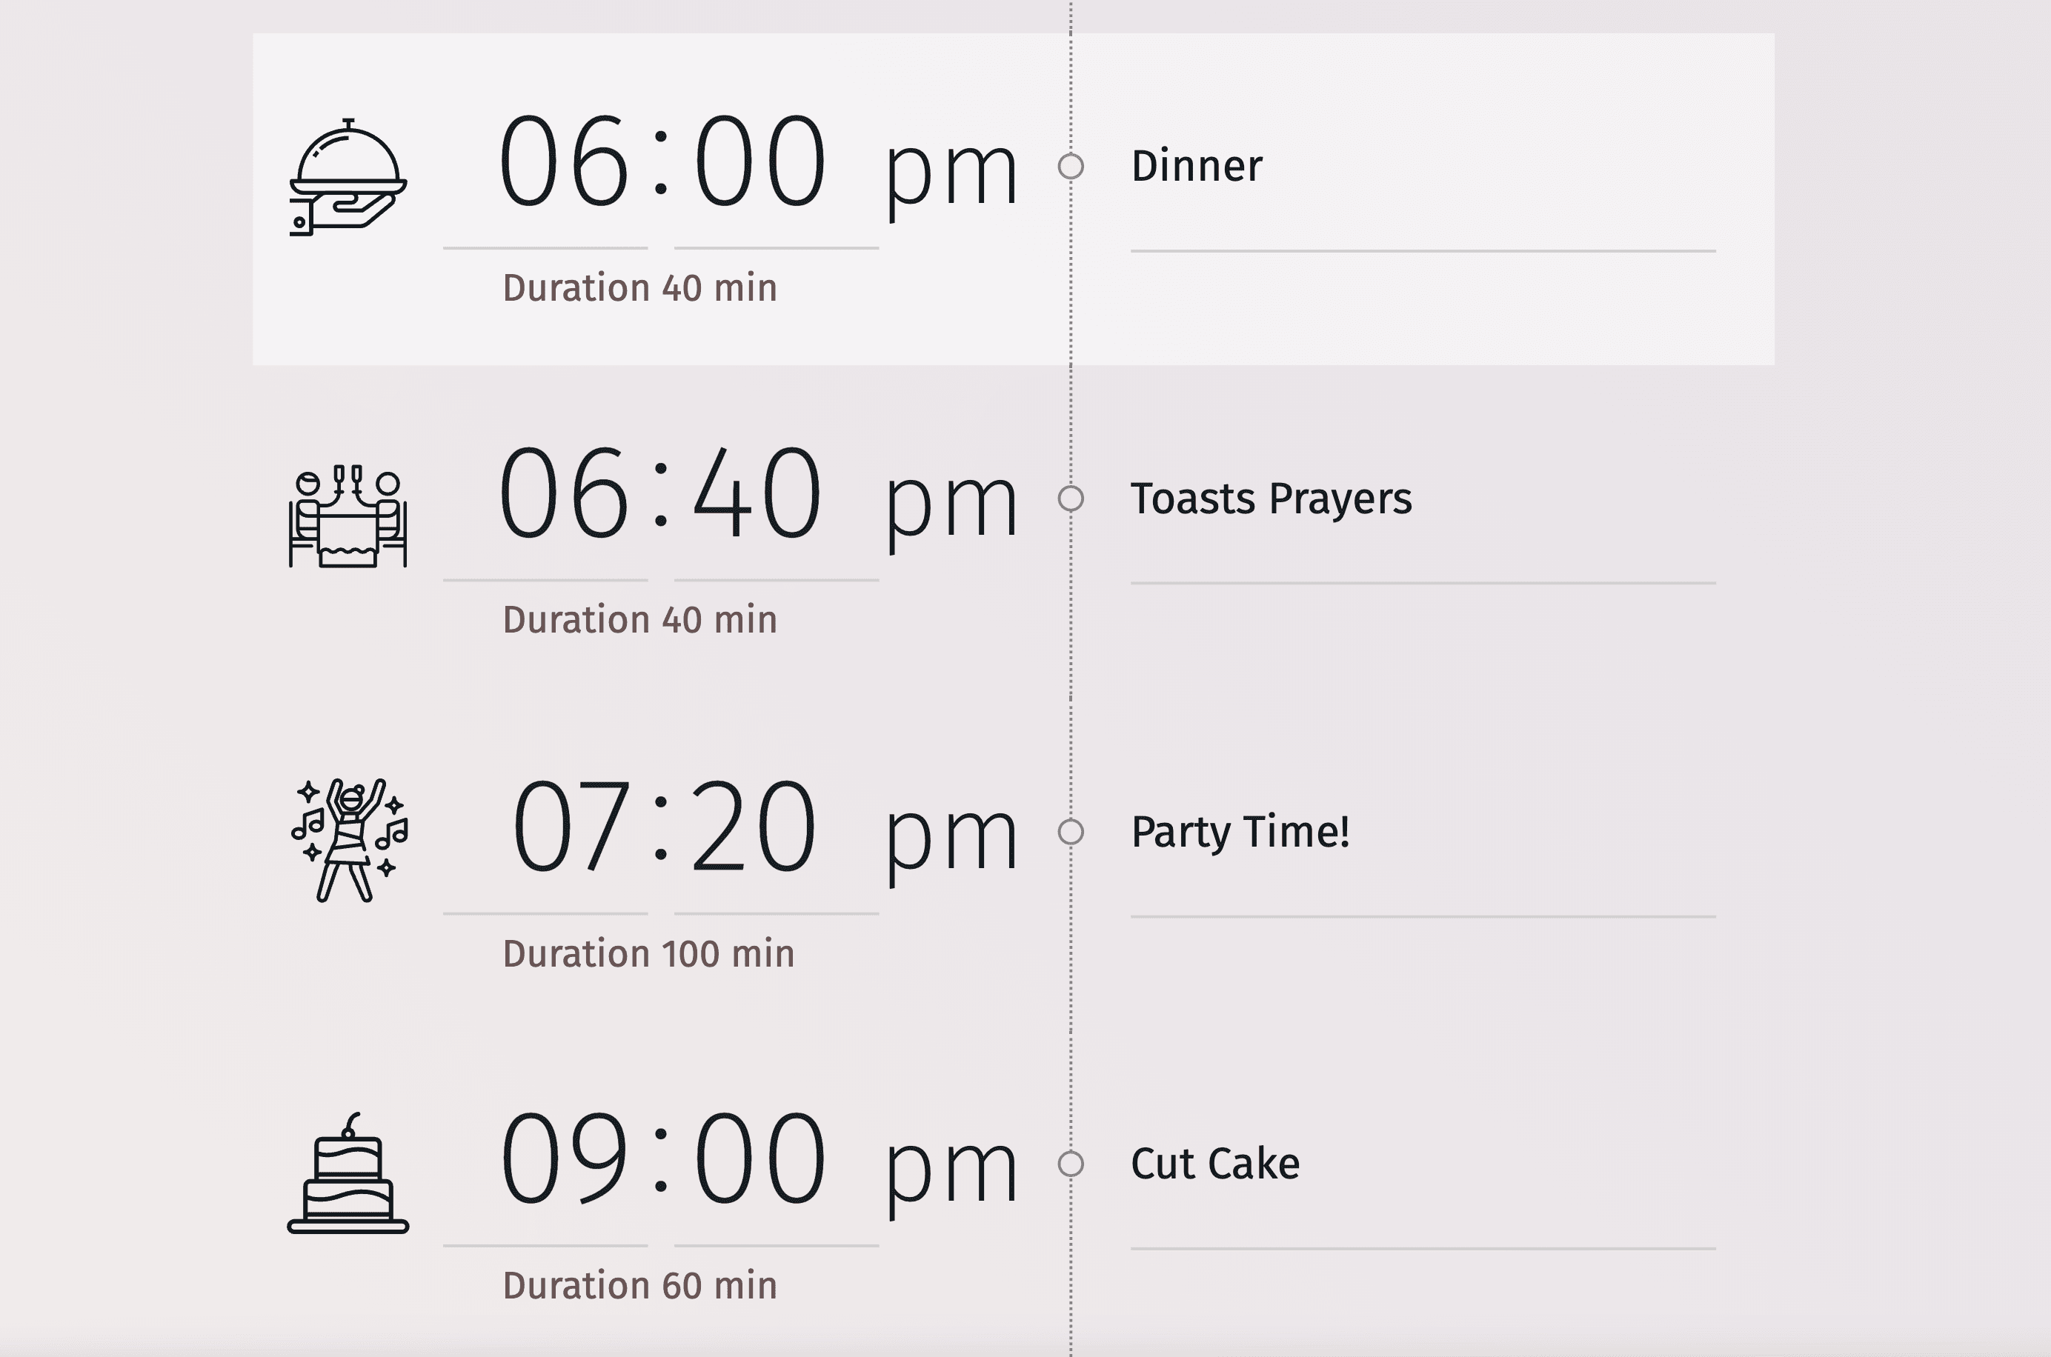2051x1357 pixels.
Task: Select the Cut Cake timeline marker
Action: click(1071, 1164)
